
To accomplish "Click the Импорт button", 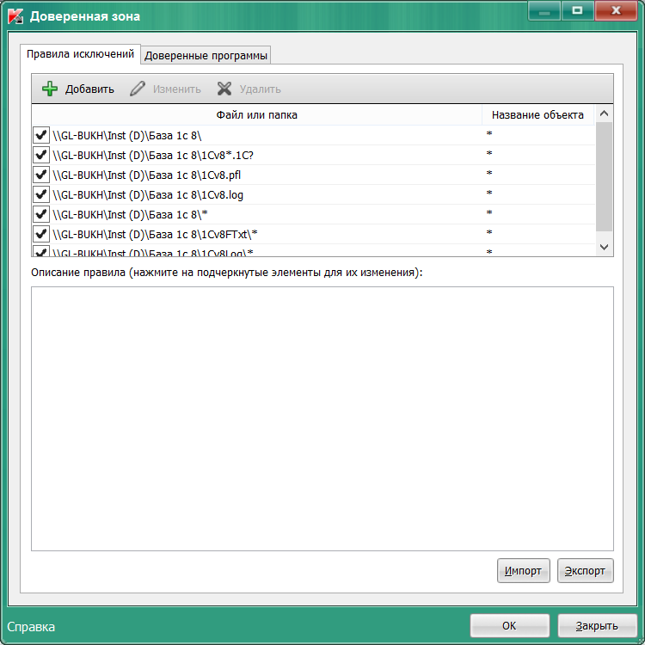I will click(523, 570).
